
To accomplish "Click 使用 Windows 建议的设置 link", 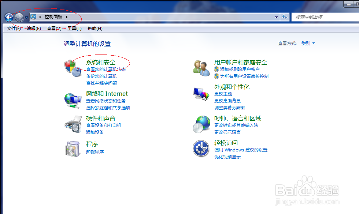I will tap(241, 150).
